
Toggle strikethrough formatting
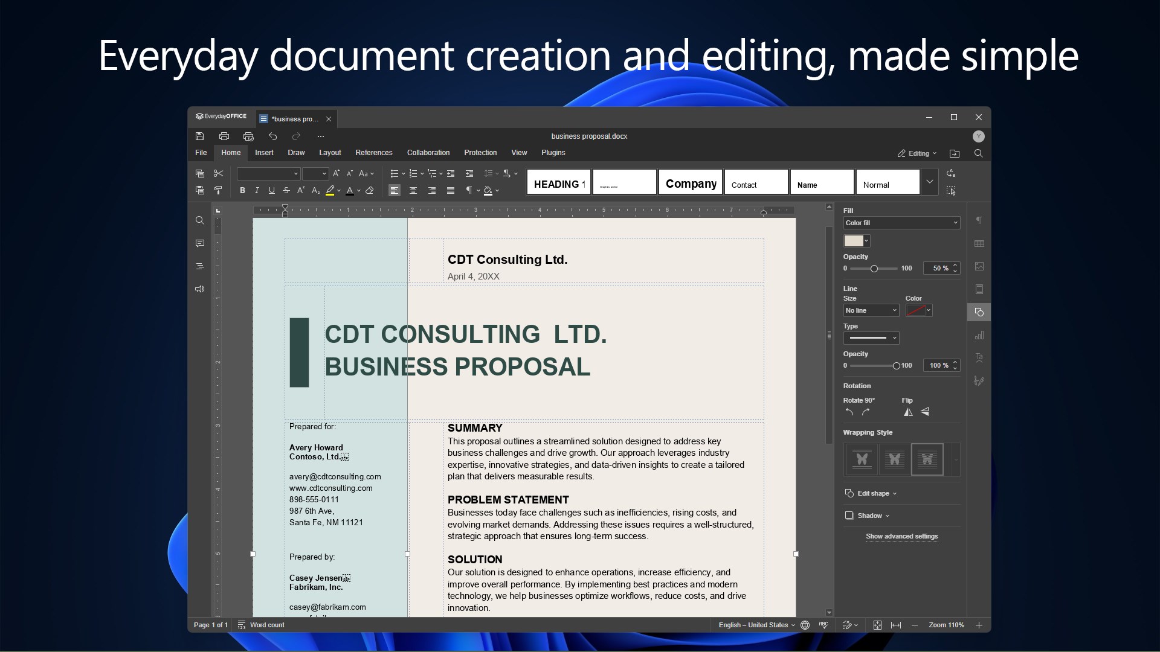(x=286, y=190)
